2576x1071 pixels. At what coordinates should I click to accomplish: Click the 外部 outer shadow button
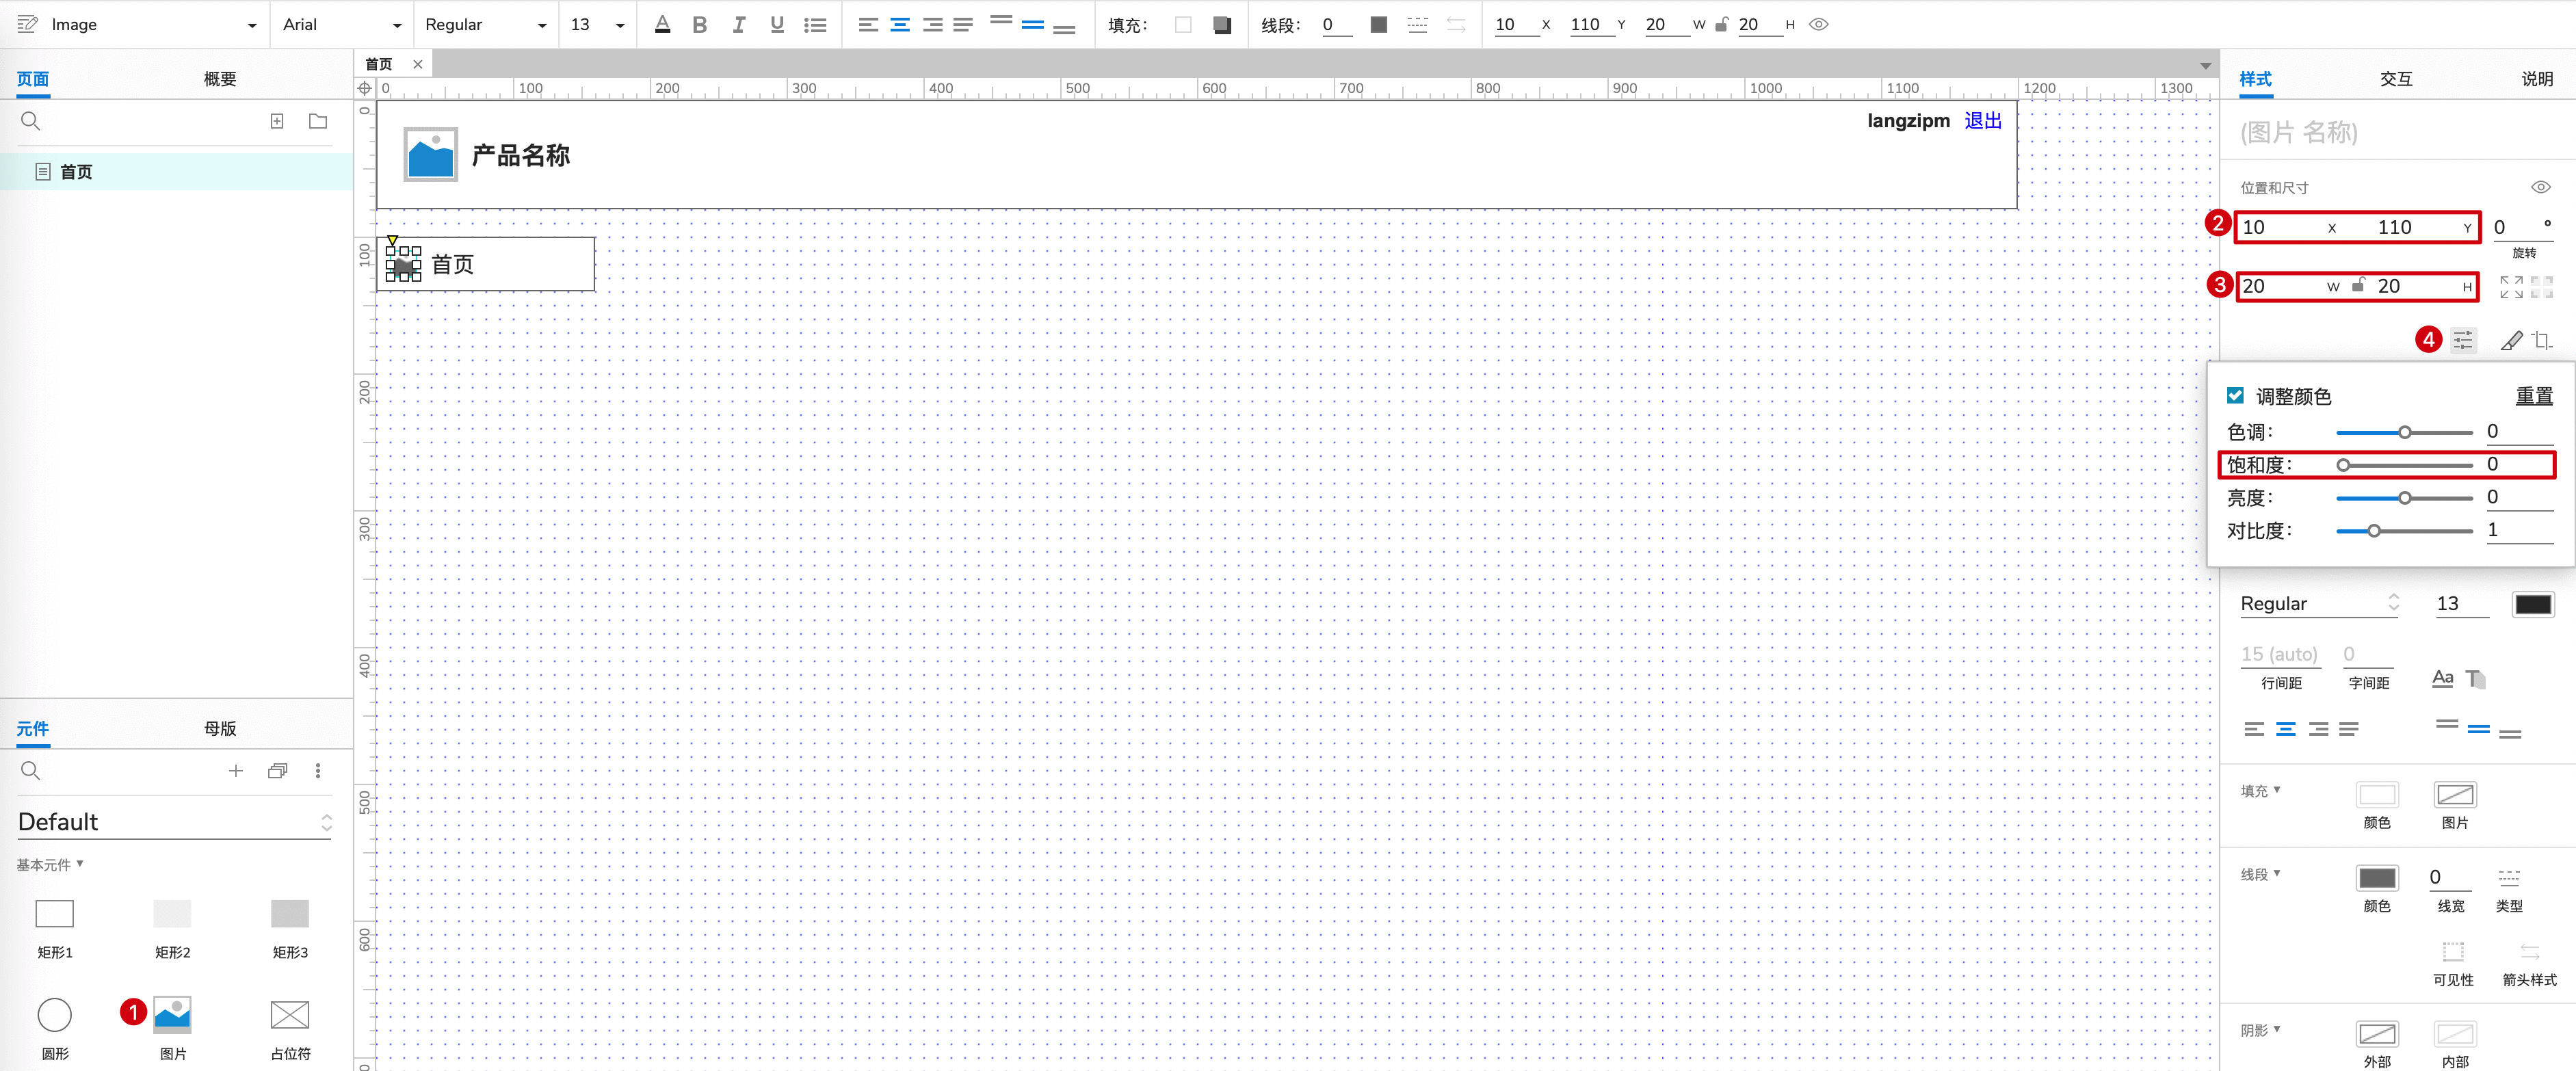click(x=2377, y=1034)
